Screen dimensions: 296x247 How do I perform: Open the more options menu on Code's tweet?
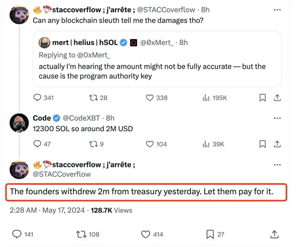pyautogui.click(x=277, y=118)
